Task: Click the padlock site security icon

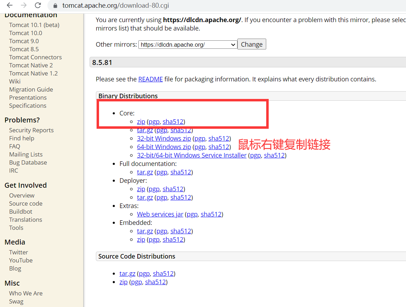Action: [x=55, y=5]
